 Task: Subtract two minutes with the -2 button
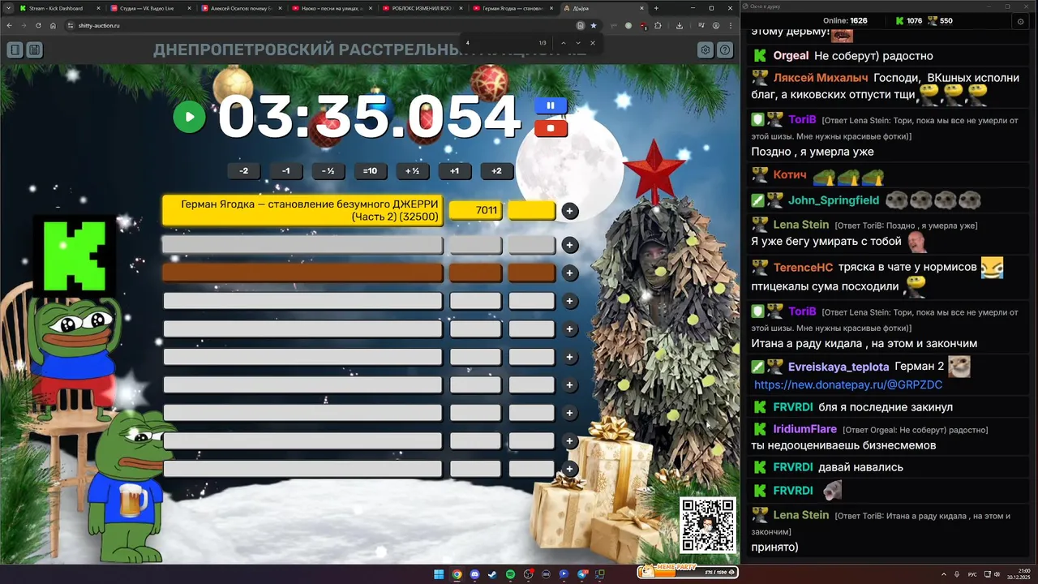(x=244, y=170)
